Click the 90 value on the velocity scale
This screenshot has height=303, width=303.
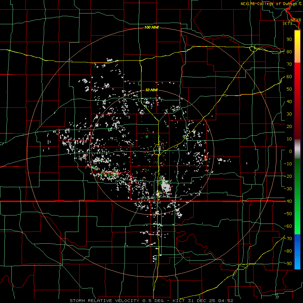(x=289, y=39)
